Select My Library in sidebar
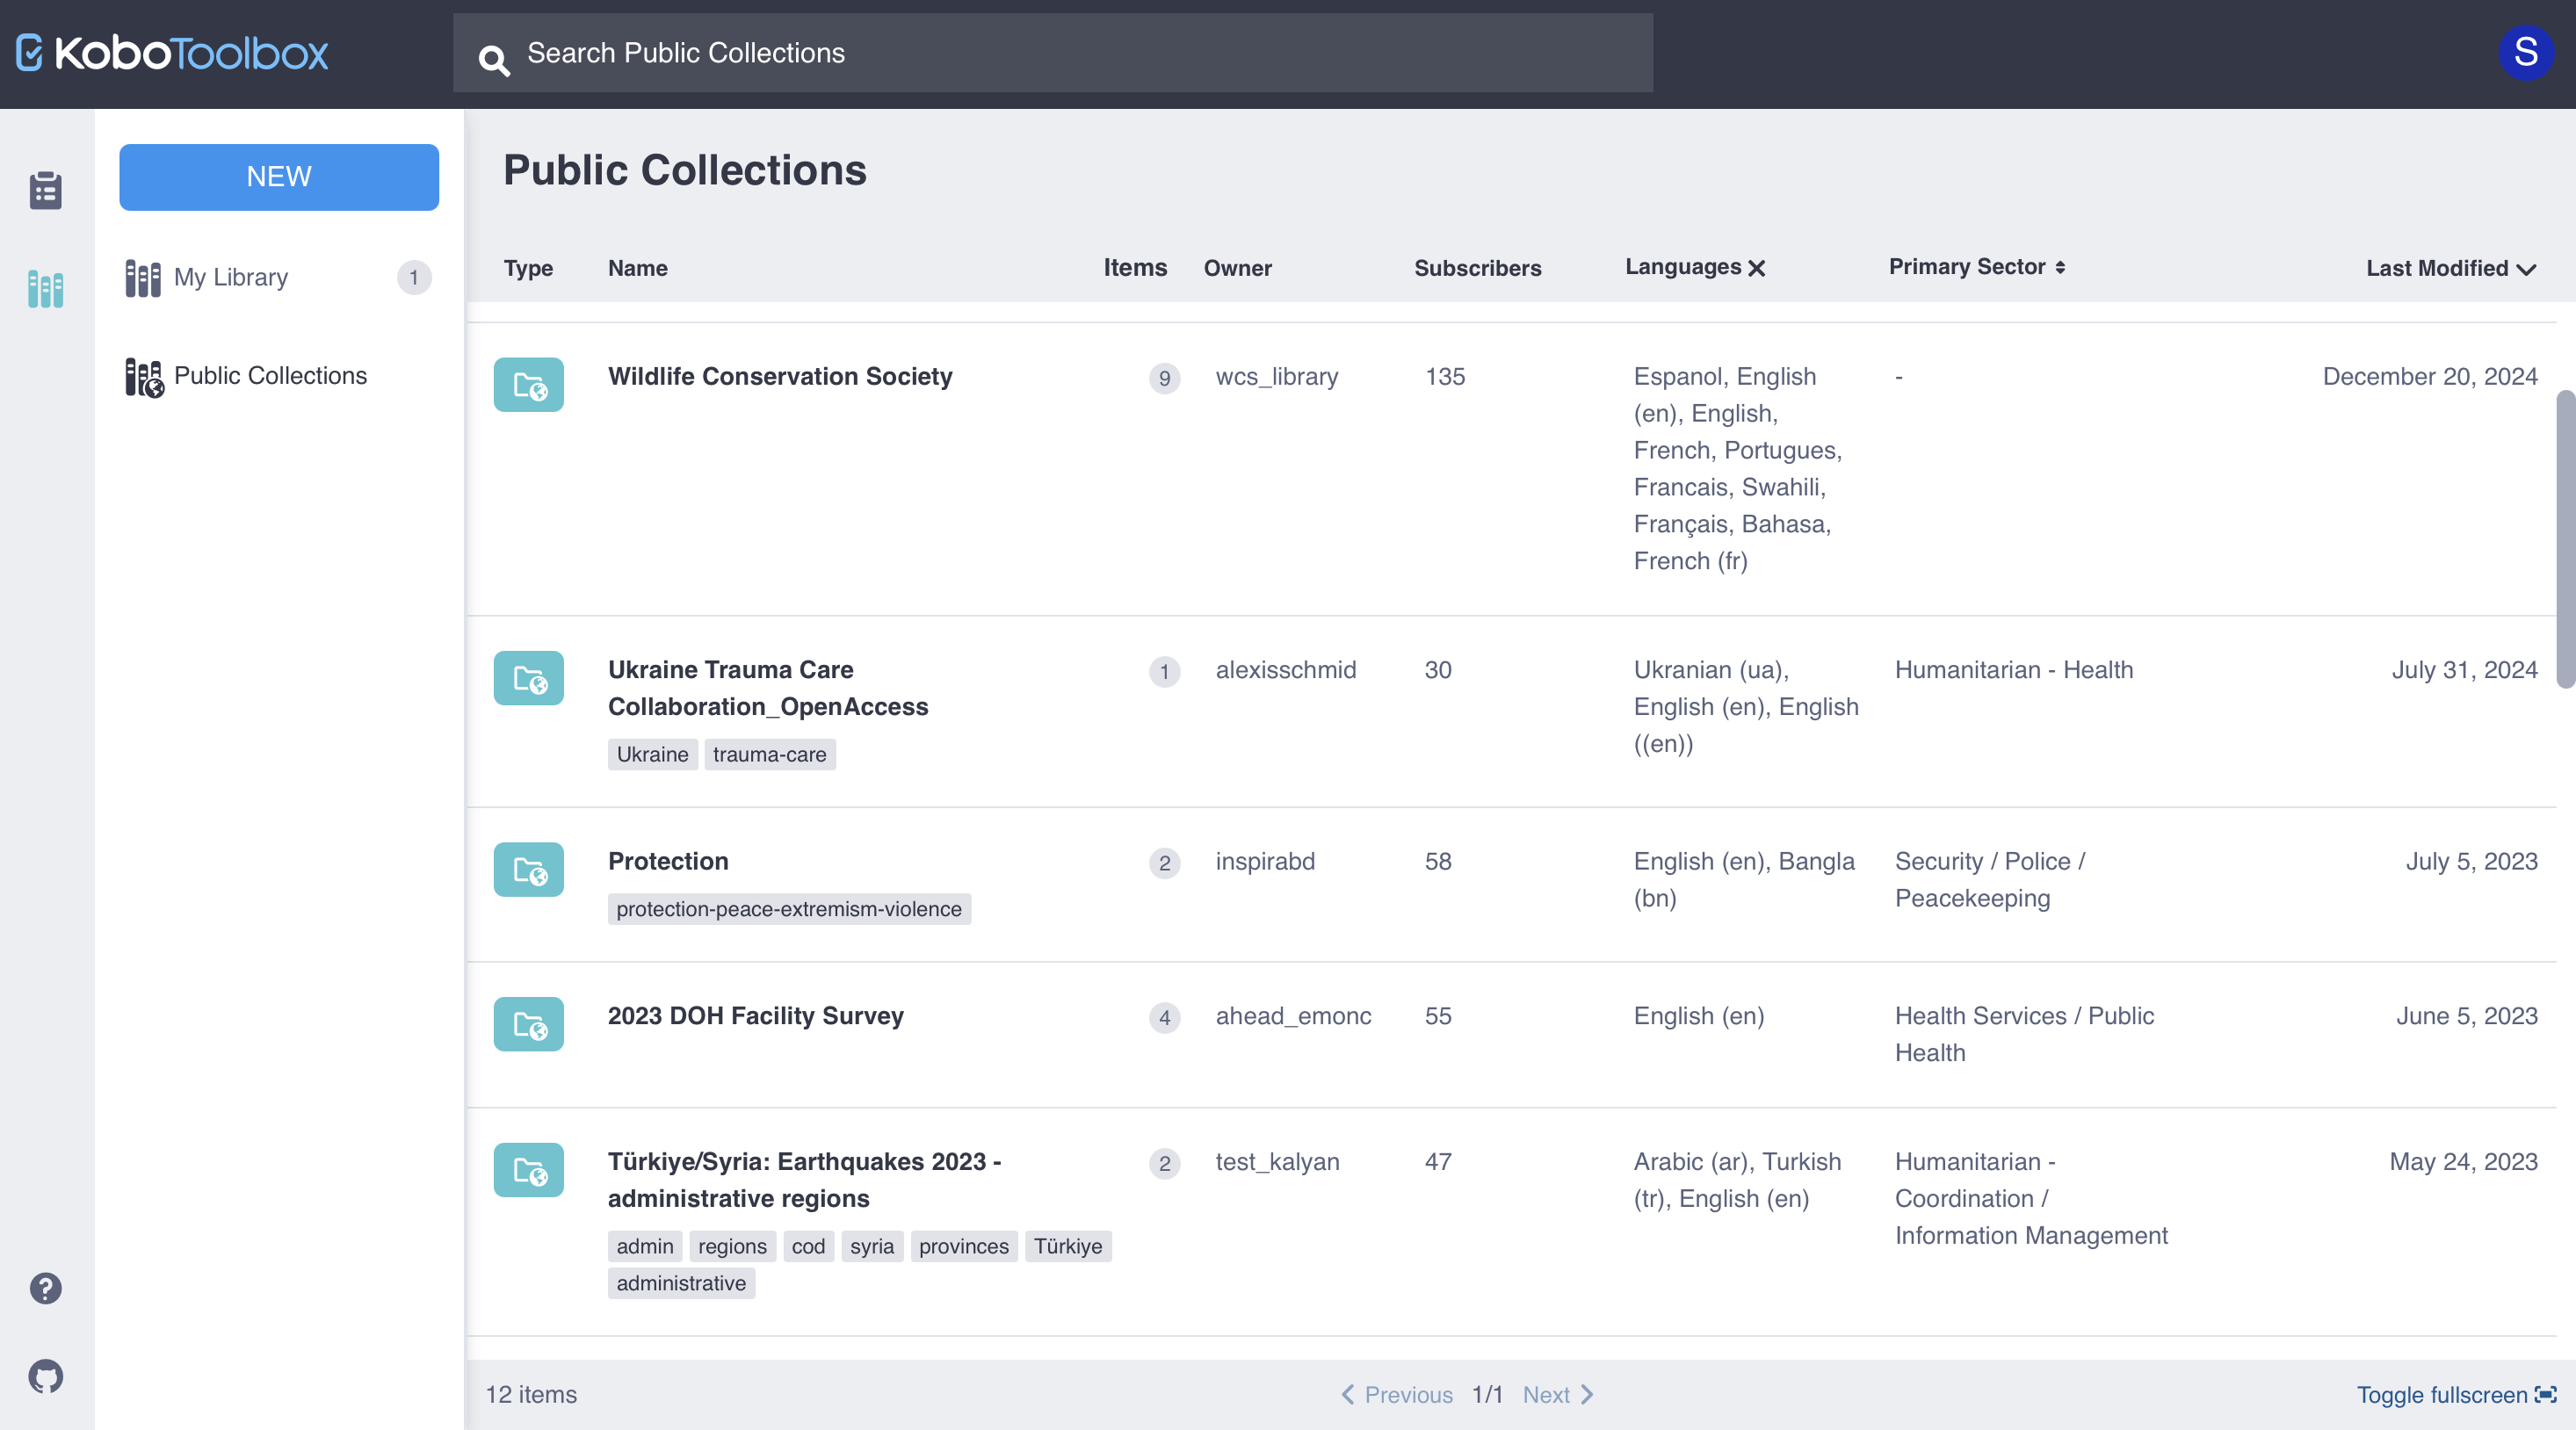2576x1430 pixels. click(x=231, y=277)
